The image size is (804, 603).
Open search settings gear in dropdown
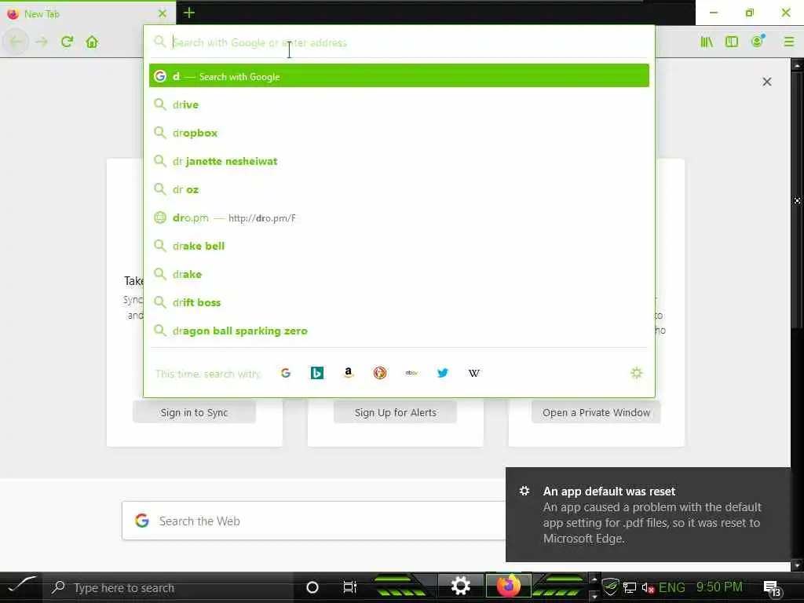tap(636, 373)
